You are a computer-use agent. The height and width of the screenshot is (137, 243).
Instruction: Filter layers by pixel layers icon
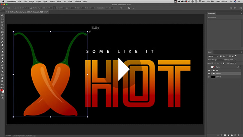[x=221, y=56]
